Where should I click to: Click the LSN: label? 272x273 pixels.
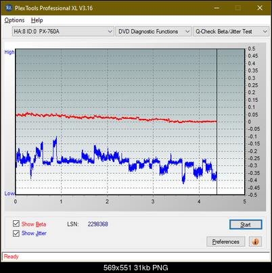point(73,224)
